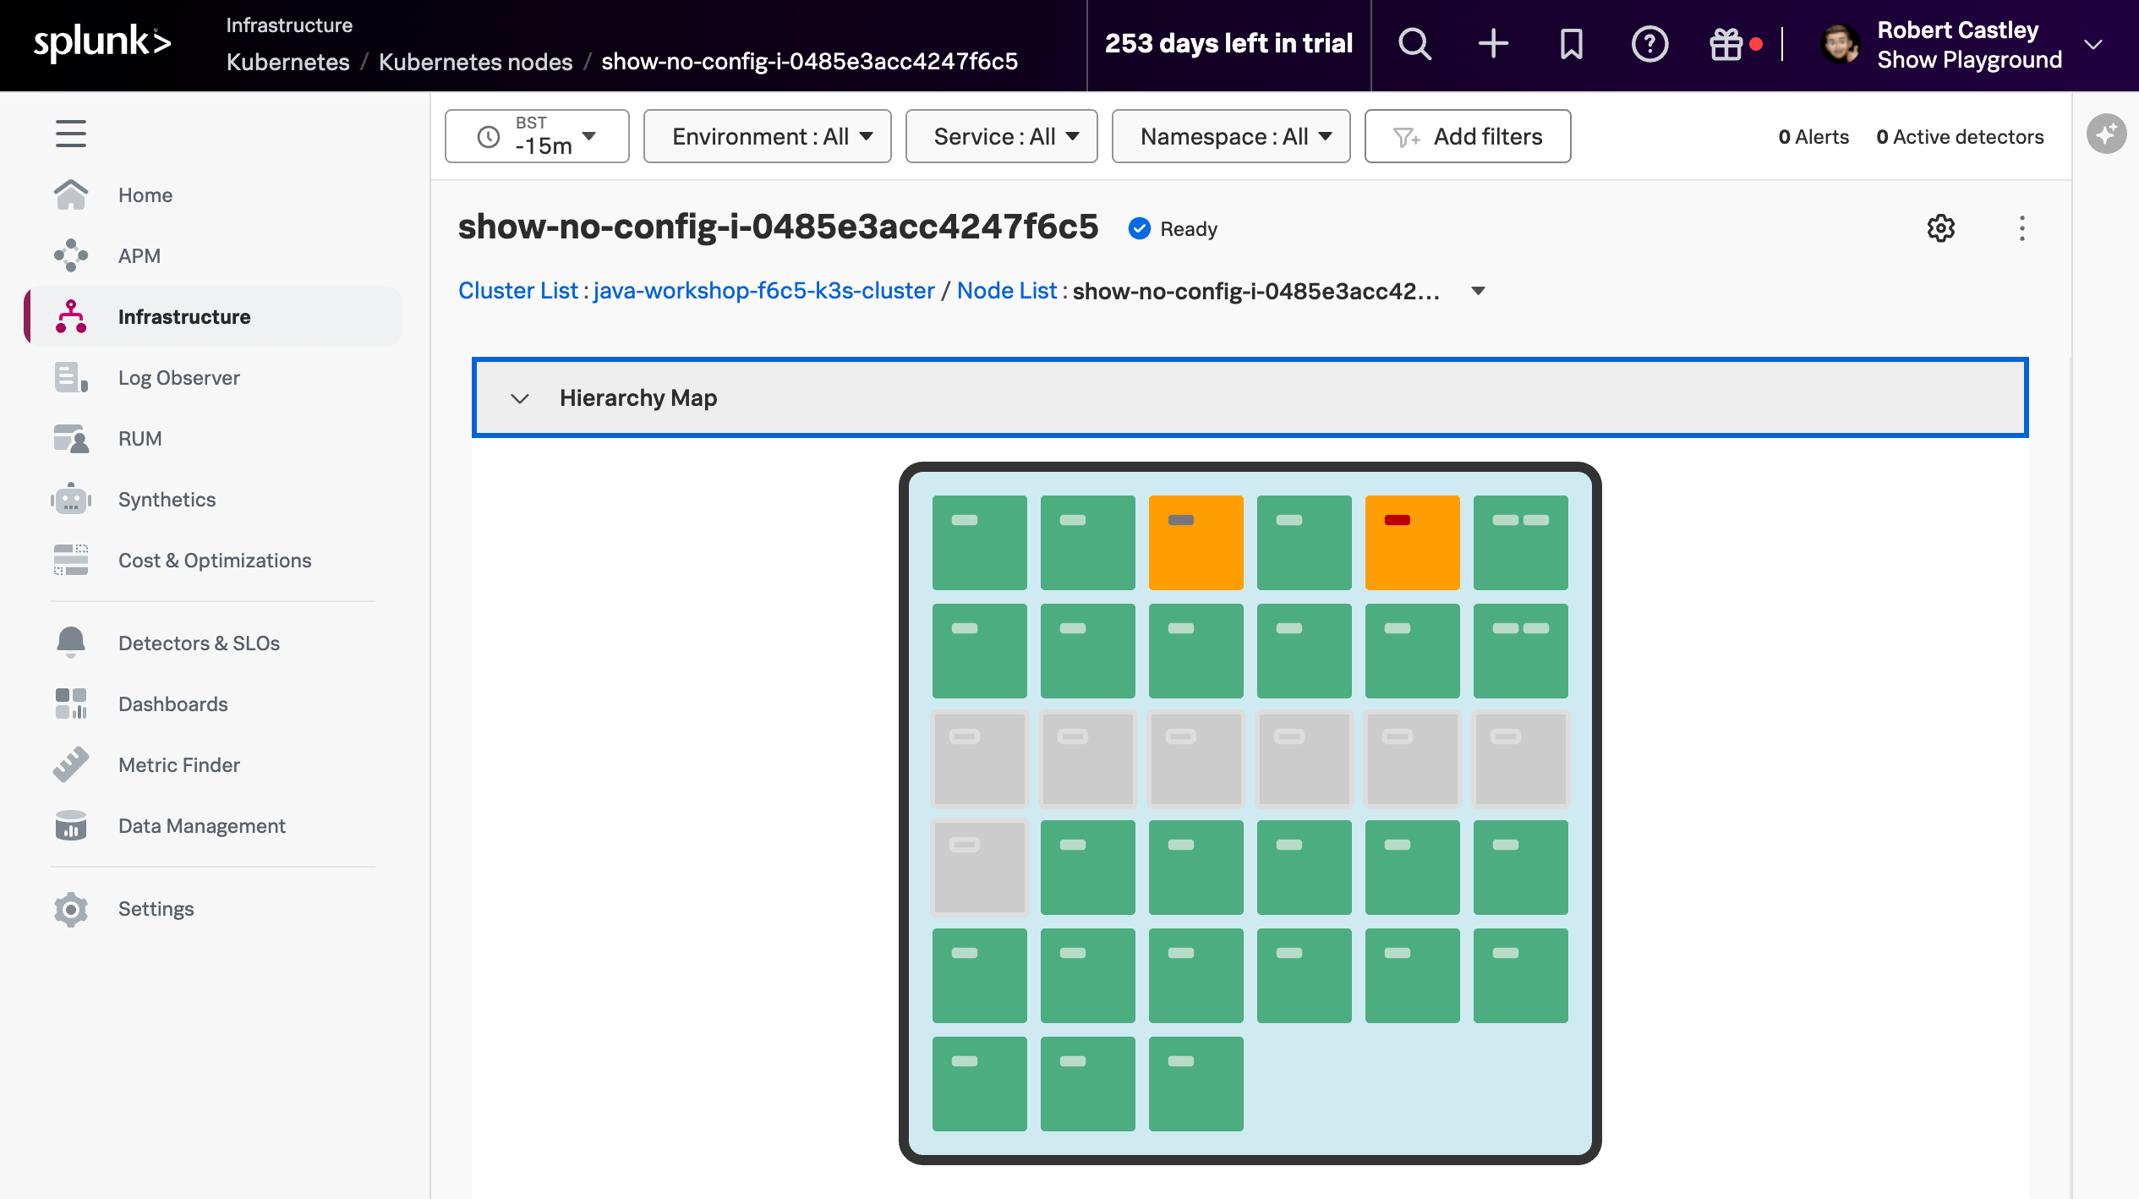The width and height of the screenshot is (2139, 1199).
Task: Open the three-dot more actions menu
Action: coord(2022,228)
